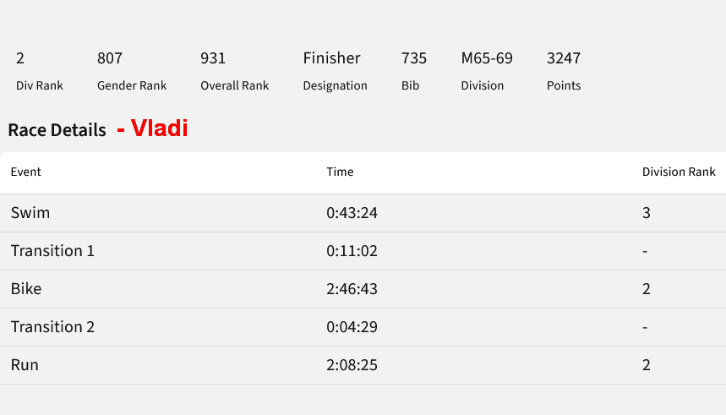Click the run time 2:08:25
Image resolution: width=726 pixels, height=415 pixels.
tap(352, 364)
